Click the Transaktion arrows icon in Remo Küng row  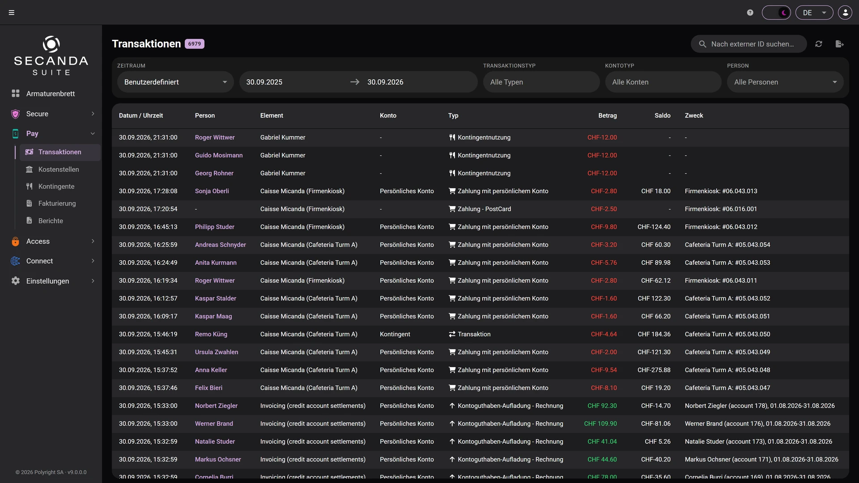pyautogui.click(x=452, y=334)
